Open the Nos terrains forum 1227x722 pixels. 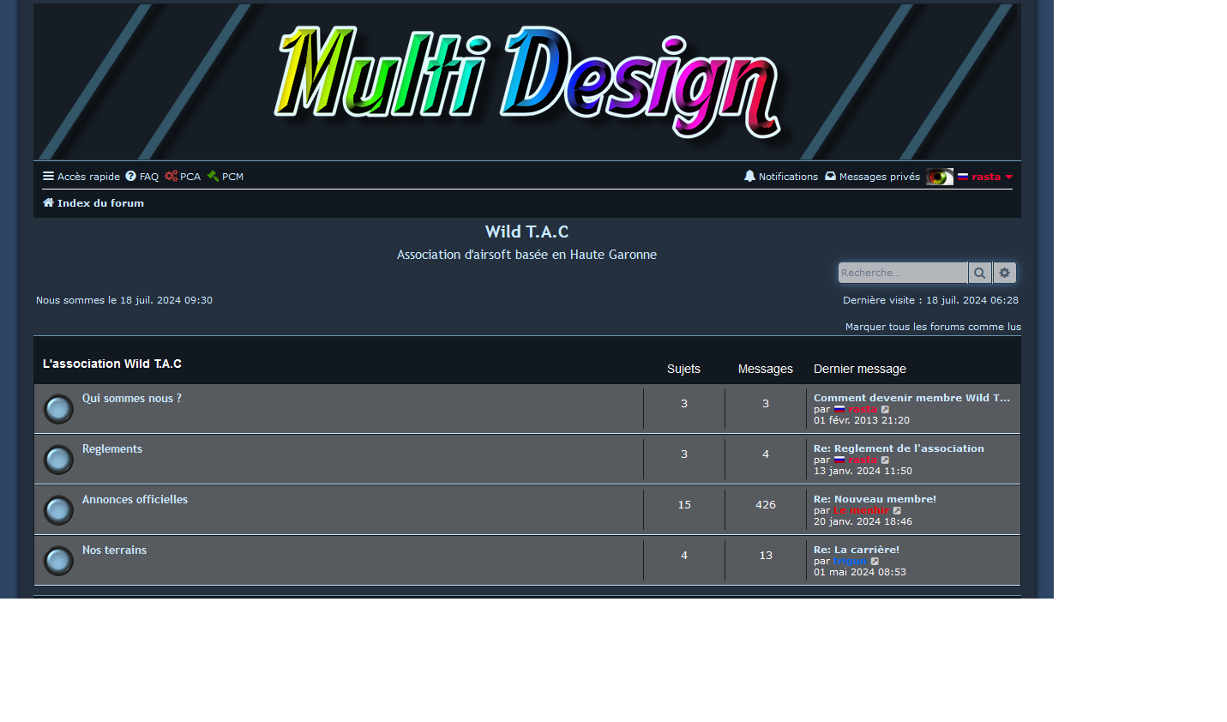[114, 551]
